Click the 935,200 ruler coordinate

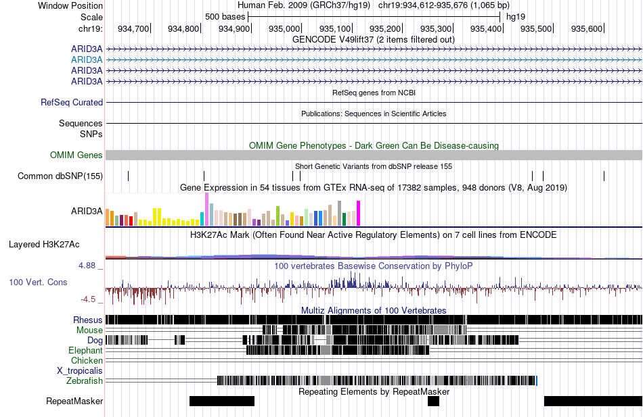[385, 28]
